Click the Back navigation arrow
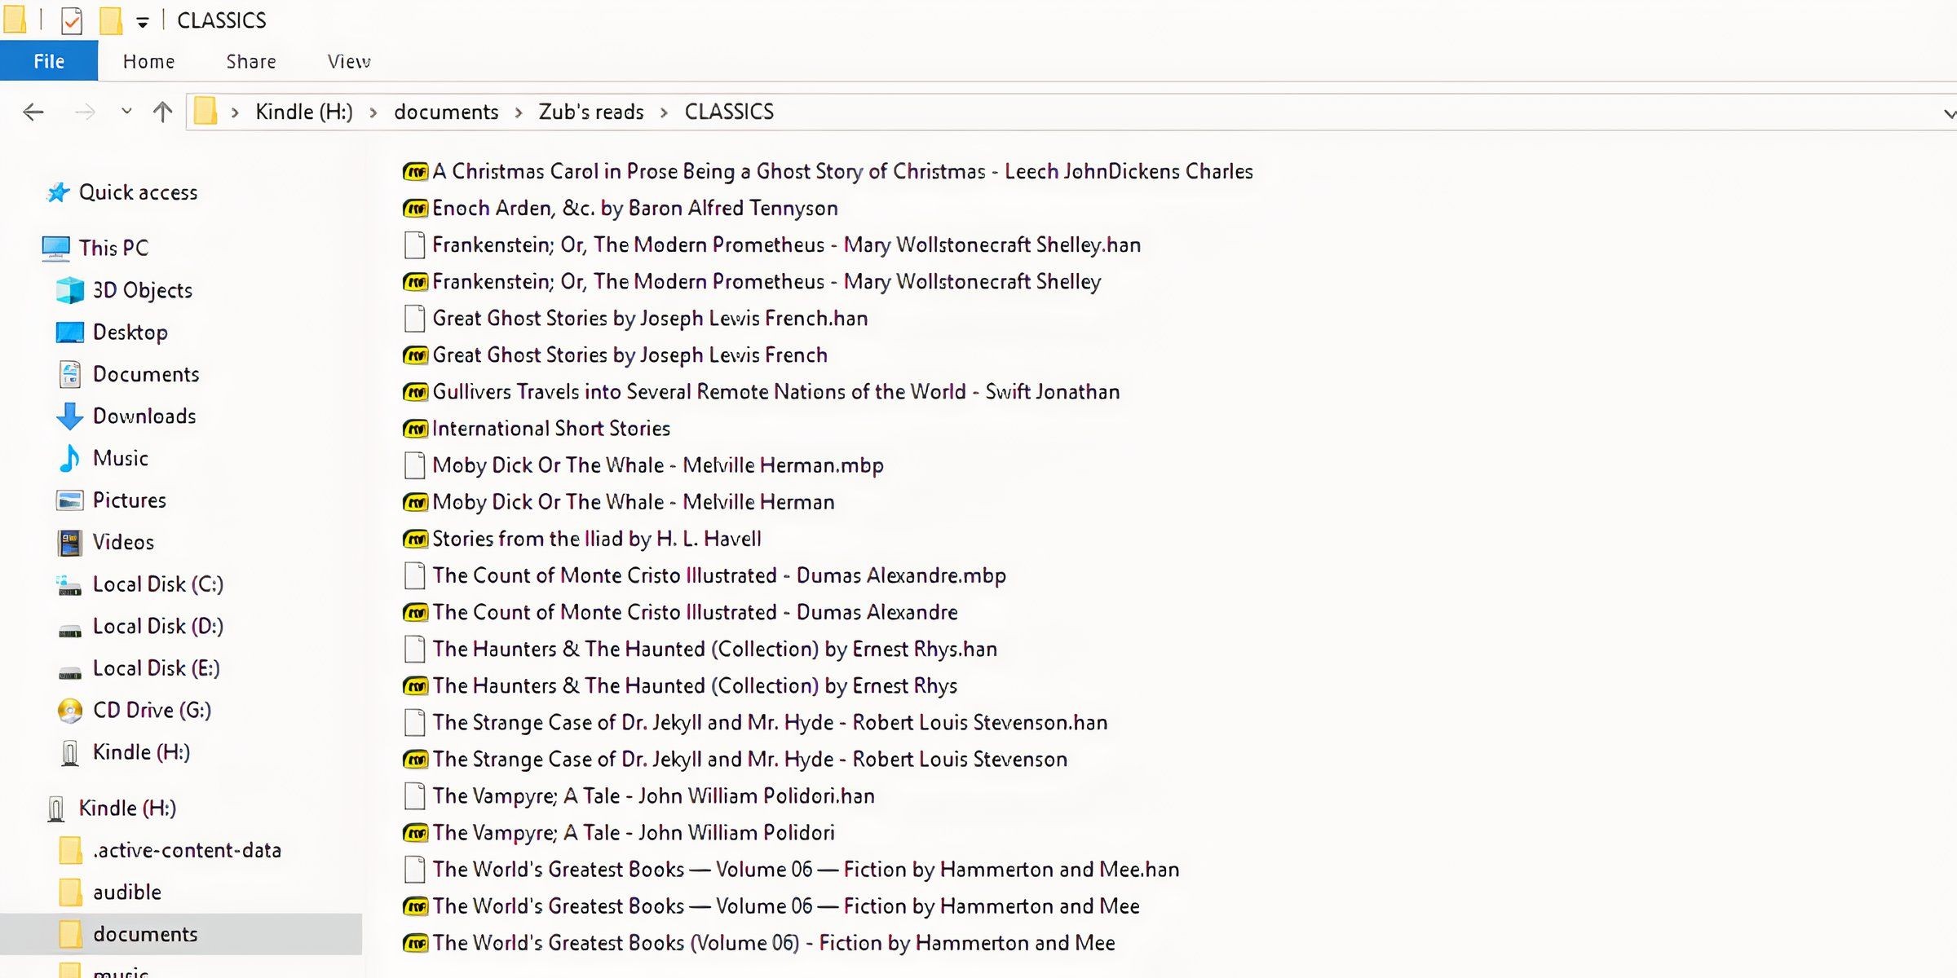1957x978 pixels. (33, 112)
